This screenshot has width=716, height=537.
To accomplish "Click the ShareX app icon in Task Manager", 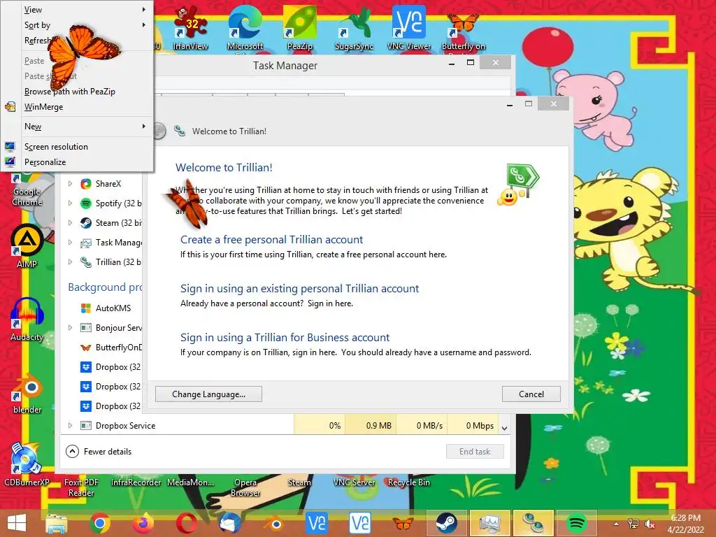I will [86, 184].
